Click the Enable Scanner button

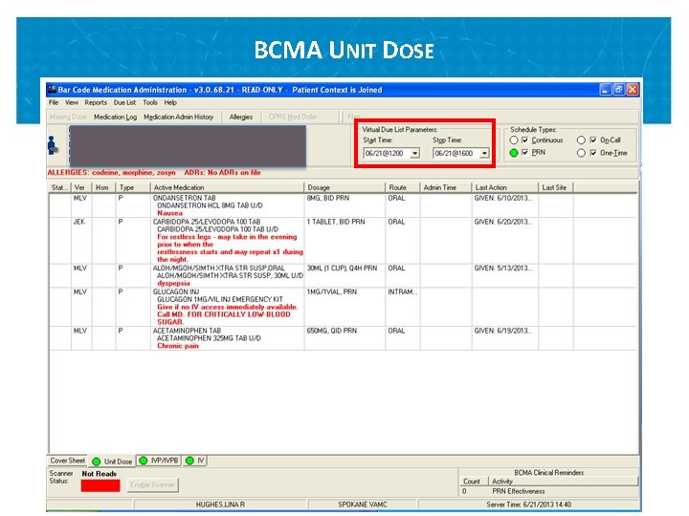pos(153,484)
